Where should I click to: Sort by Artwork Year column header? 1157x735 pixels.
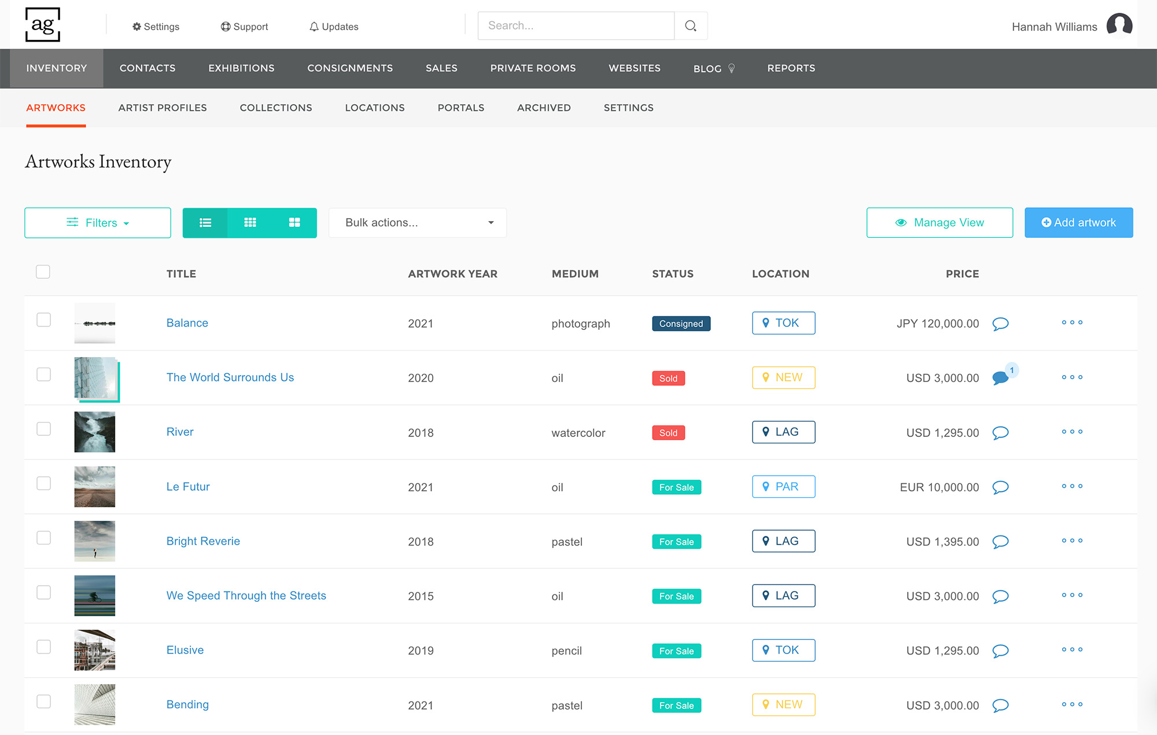pyautogui.click(x=452, y=274)
